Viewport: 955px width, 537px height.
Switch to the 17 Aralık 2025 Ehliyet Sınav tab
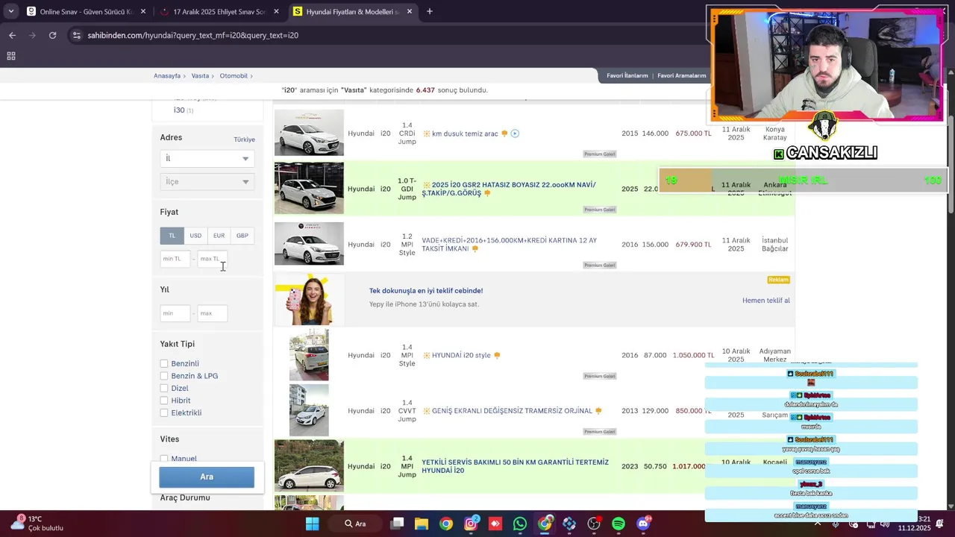click(220, 11)
